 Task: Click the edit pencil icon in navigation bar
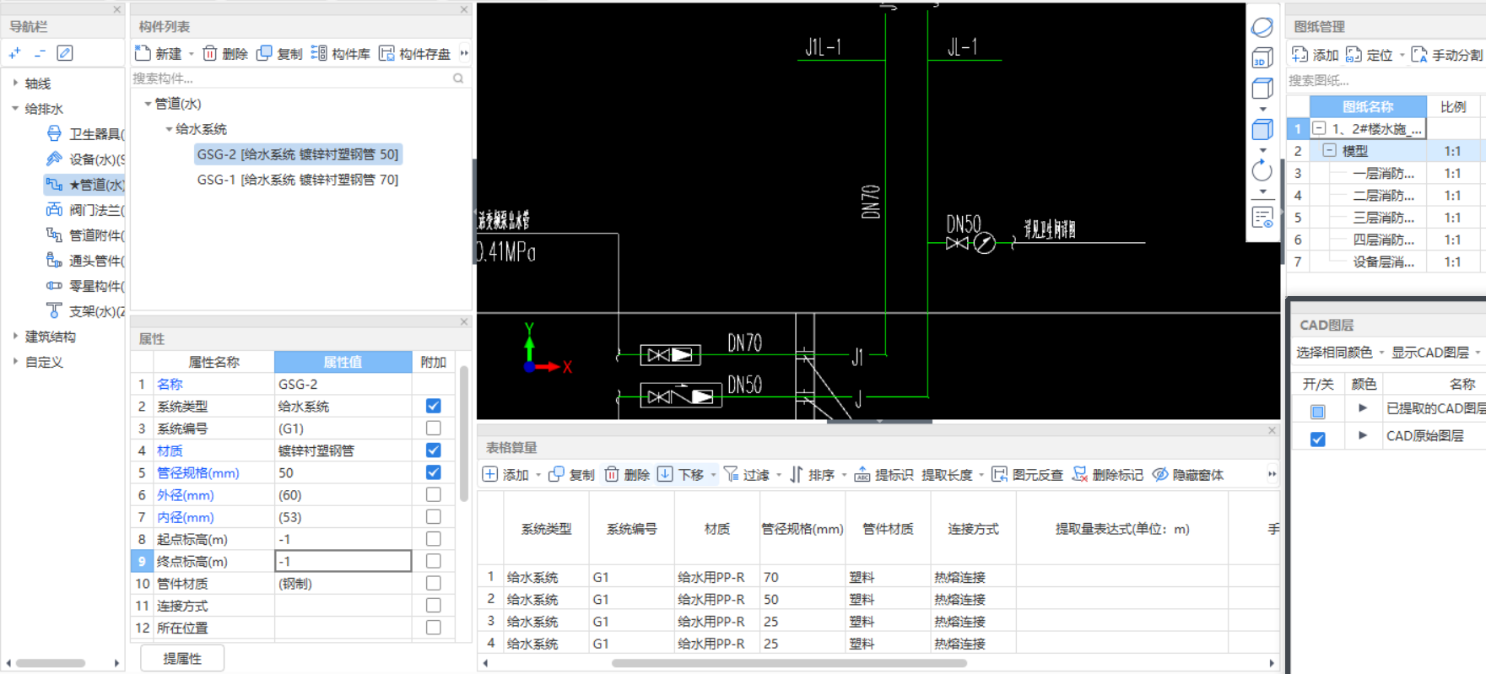click(65, 53)
